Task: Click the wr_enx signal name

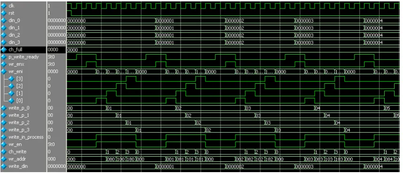Action: tap(16, 64)
